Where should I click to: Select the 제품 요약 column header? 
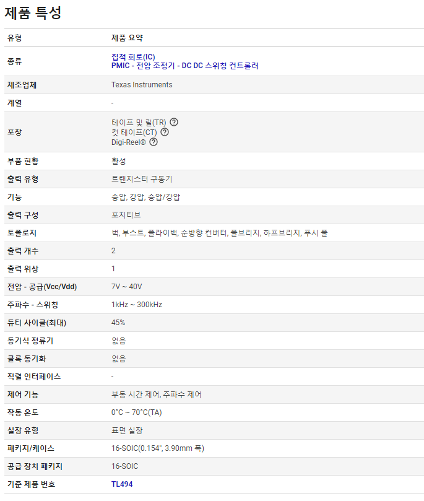127,38
